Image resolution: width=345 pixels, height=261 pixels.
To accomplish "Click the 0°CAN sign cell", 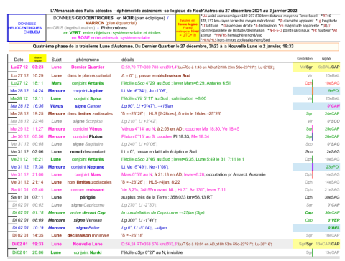I will tap(333, 106).
